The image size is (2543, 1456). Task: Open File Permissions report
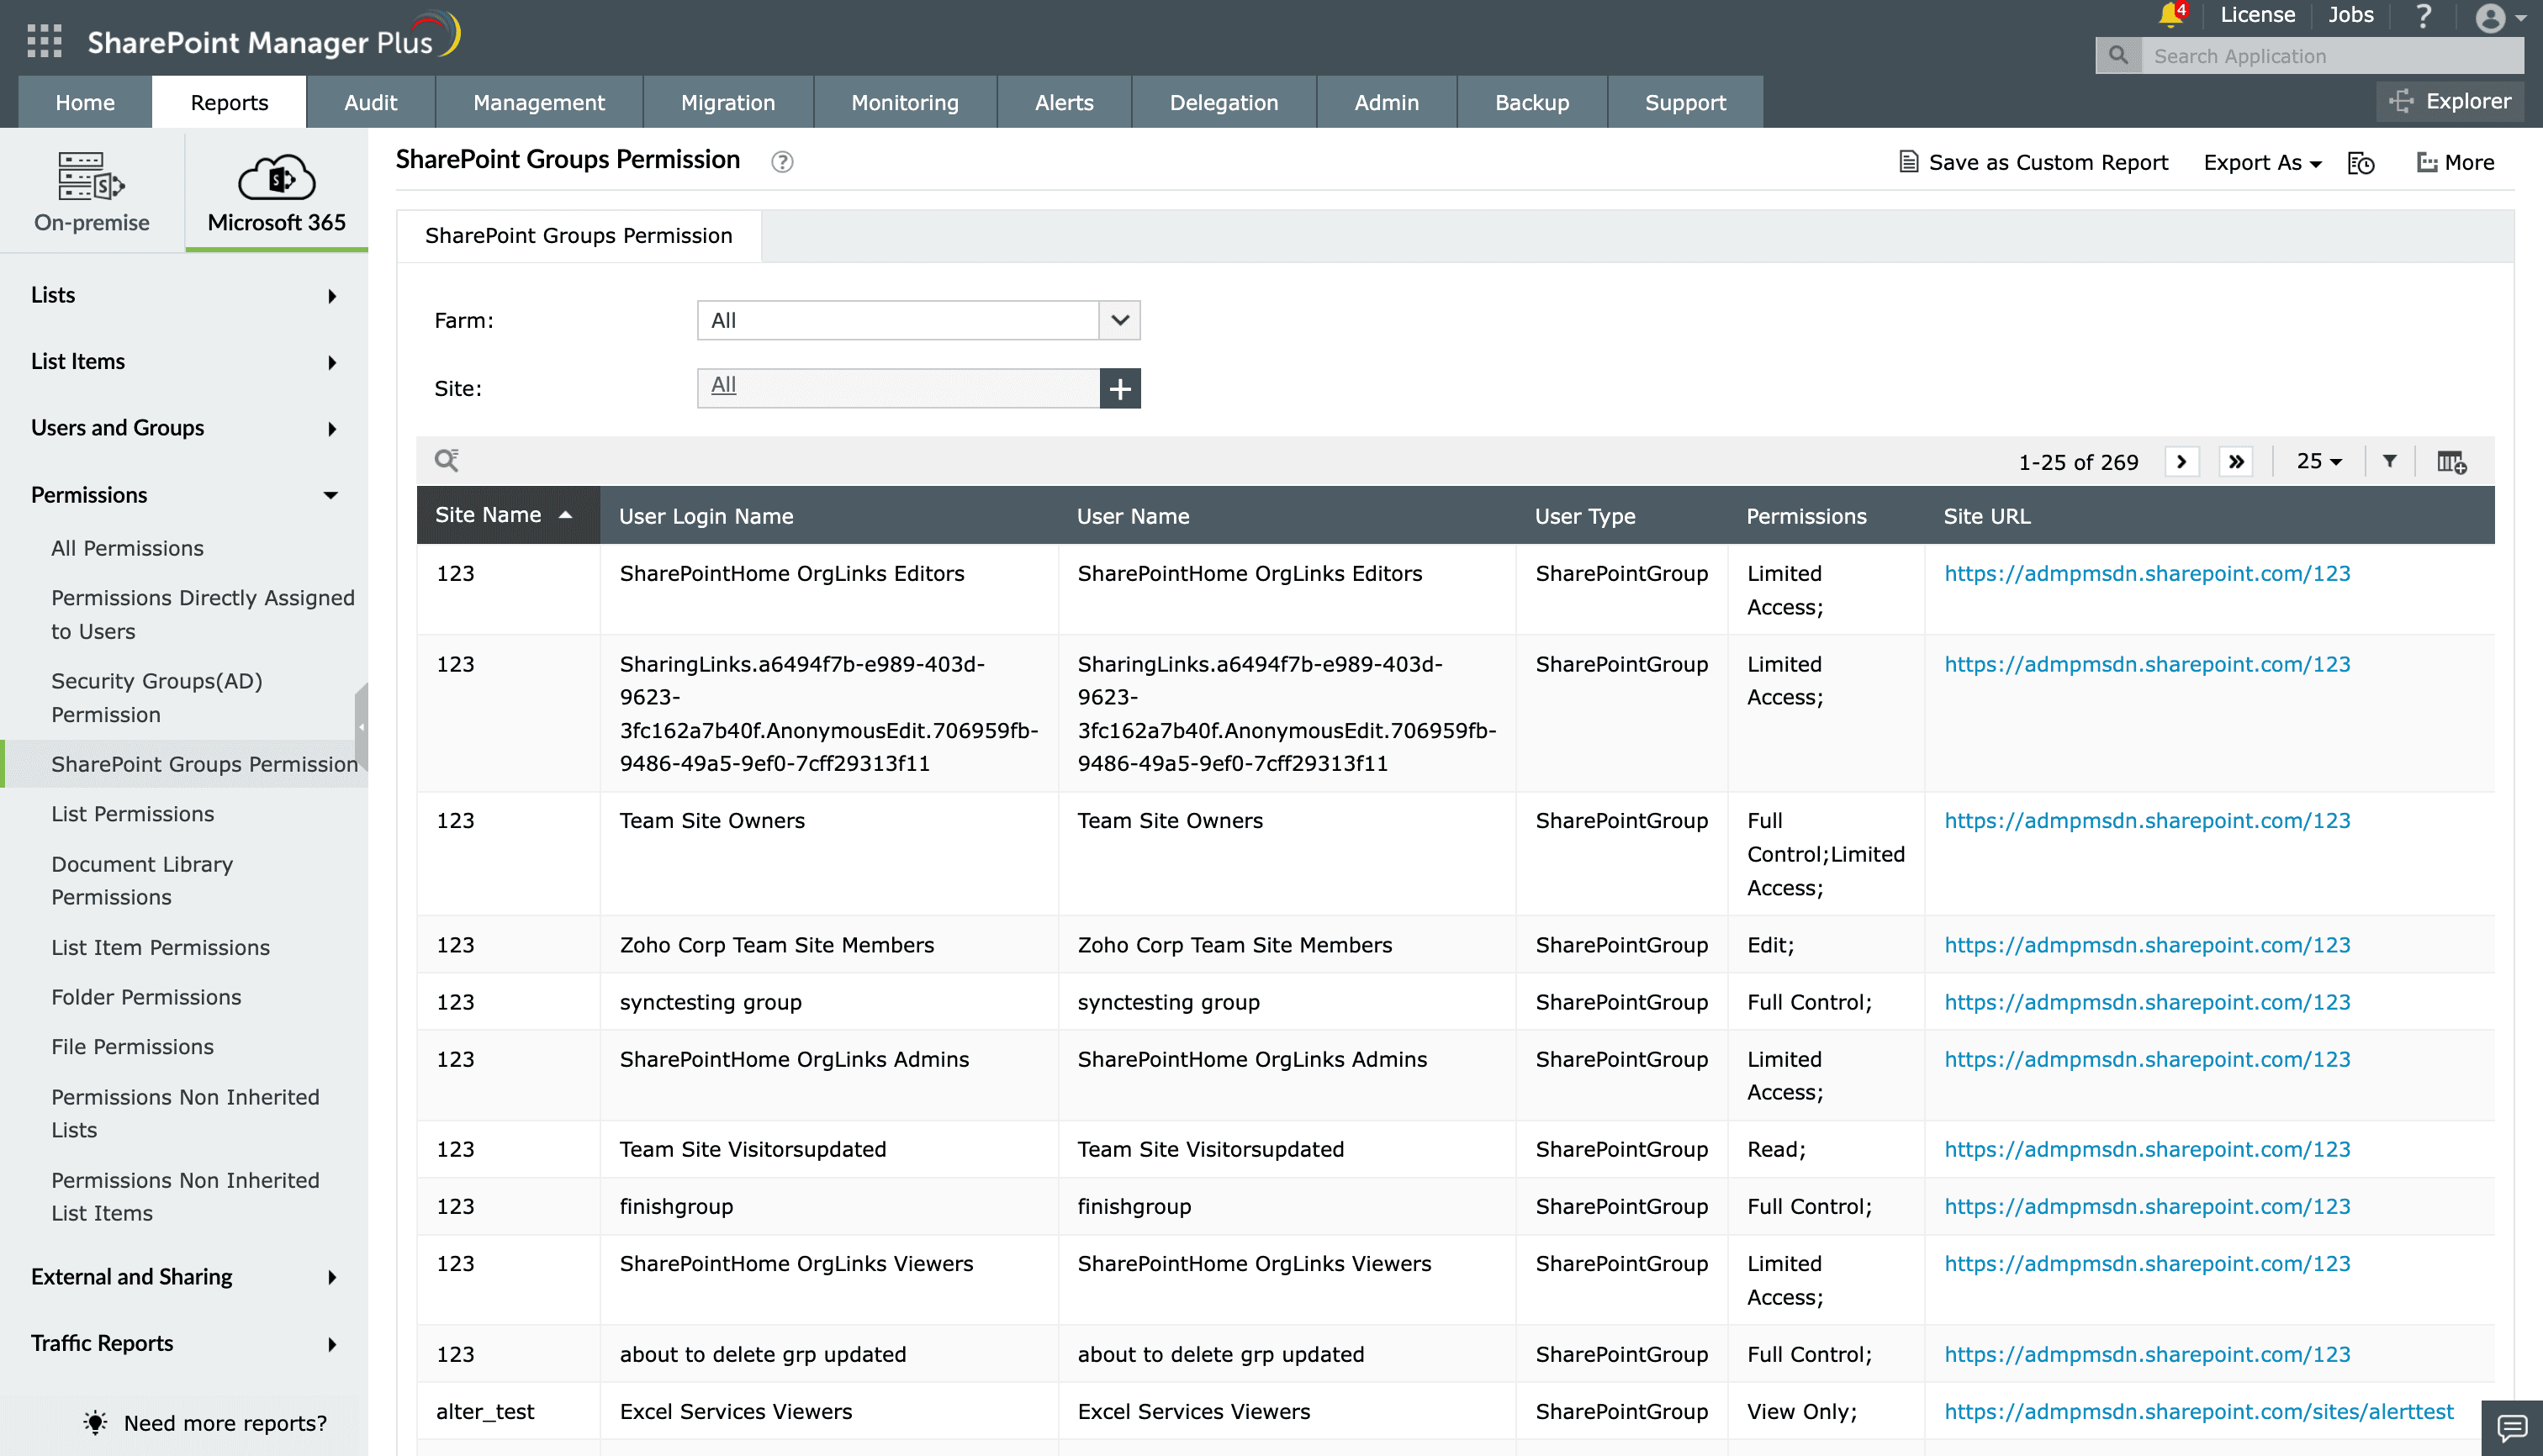132,1046
